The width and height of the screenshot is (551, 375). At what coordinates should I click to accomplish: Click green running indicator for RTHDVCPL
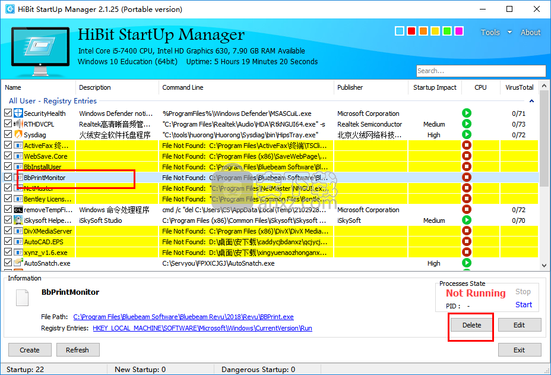(467, 124)
